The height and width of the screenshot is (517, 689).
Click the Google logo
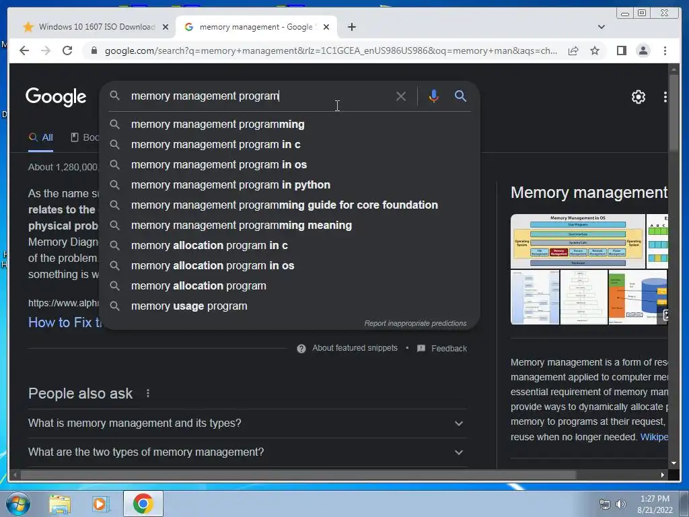pos(56,97)
